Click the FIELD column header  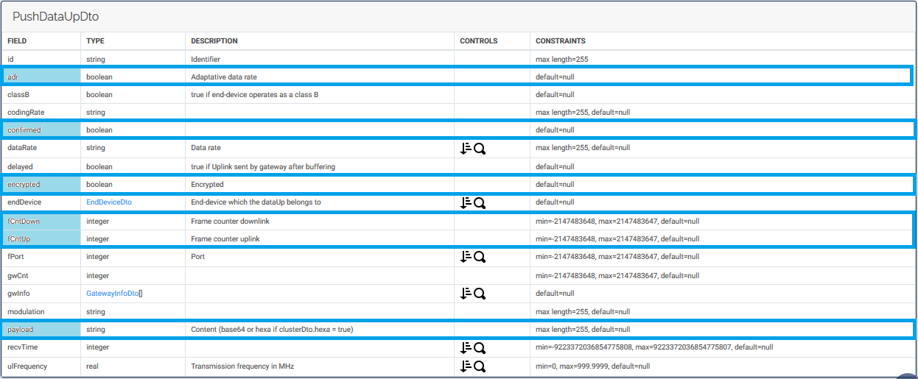click(17, 41)
